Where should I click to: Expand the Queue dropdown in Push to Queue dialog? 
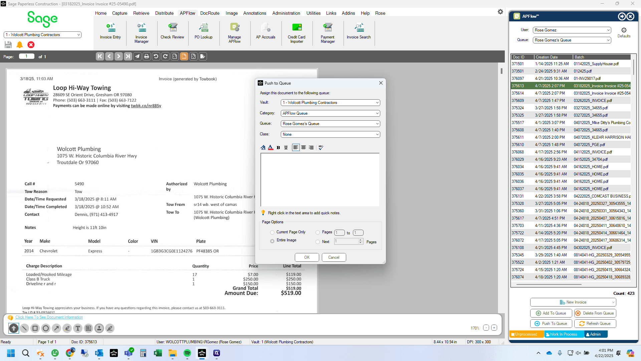(x=377, y=124)
